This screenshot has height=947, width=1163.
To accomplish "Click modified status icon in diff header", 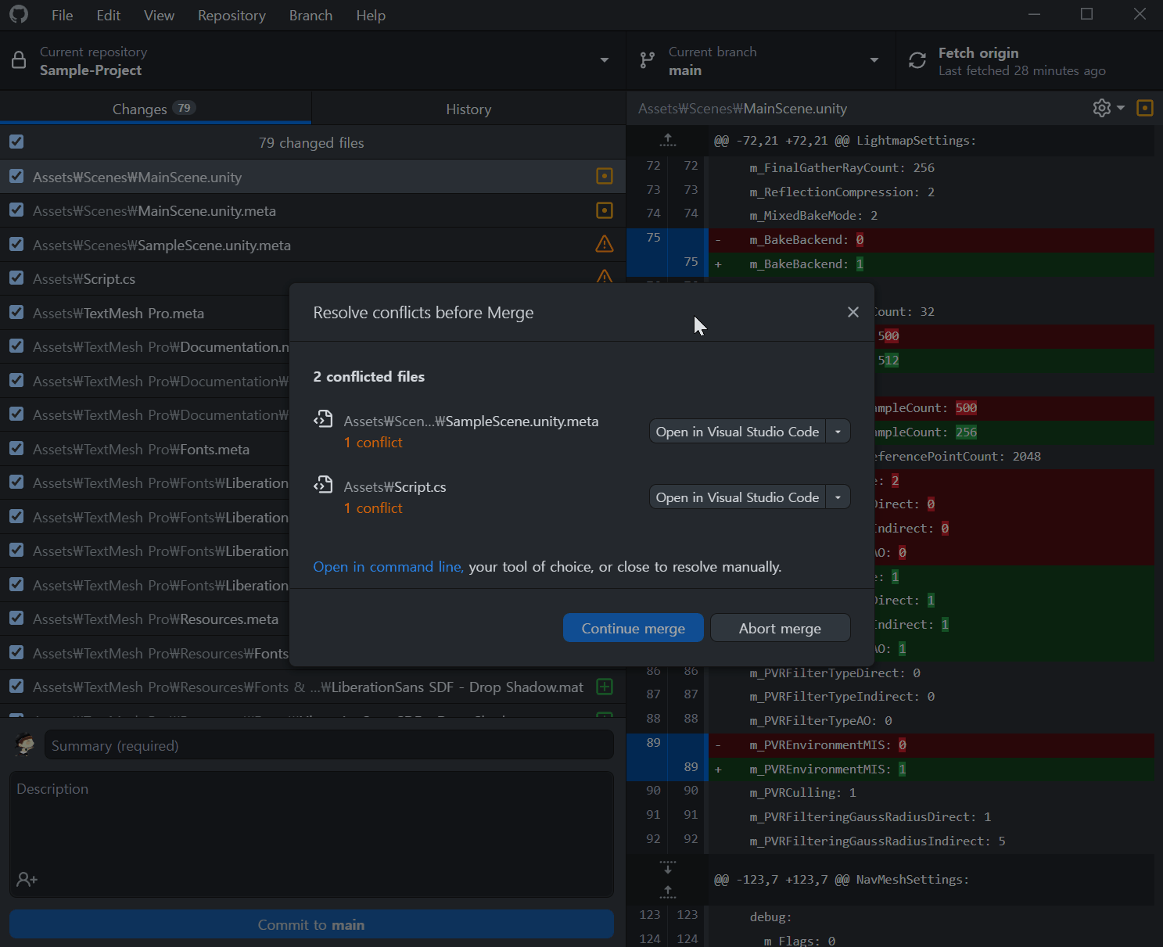I will click(1145, 108).
